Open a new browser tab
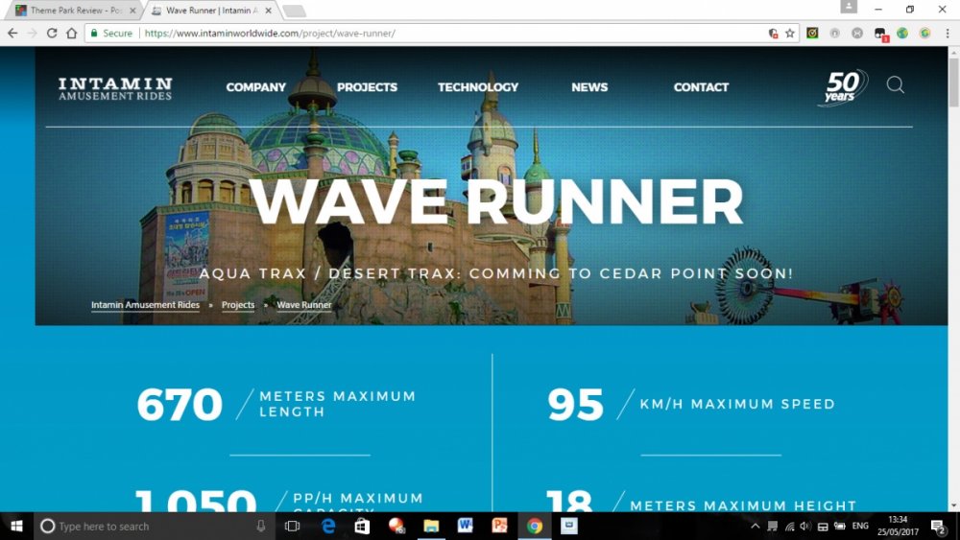This screenshot has height=540, width=960. click(295, 11)
